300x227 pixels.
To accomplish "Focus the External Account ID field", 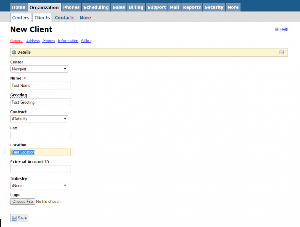I will (40, 169).
